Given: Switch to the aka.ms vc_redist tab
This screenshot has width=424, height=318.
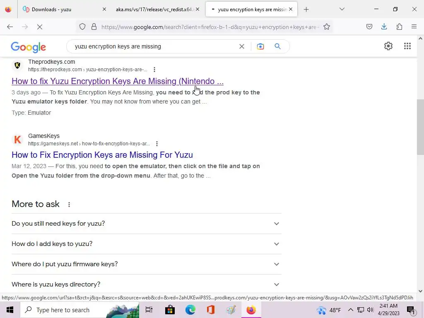Looking at the screenshot, I should 158,10.
